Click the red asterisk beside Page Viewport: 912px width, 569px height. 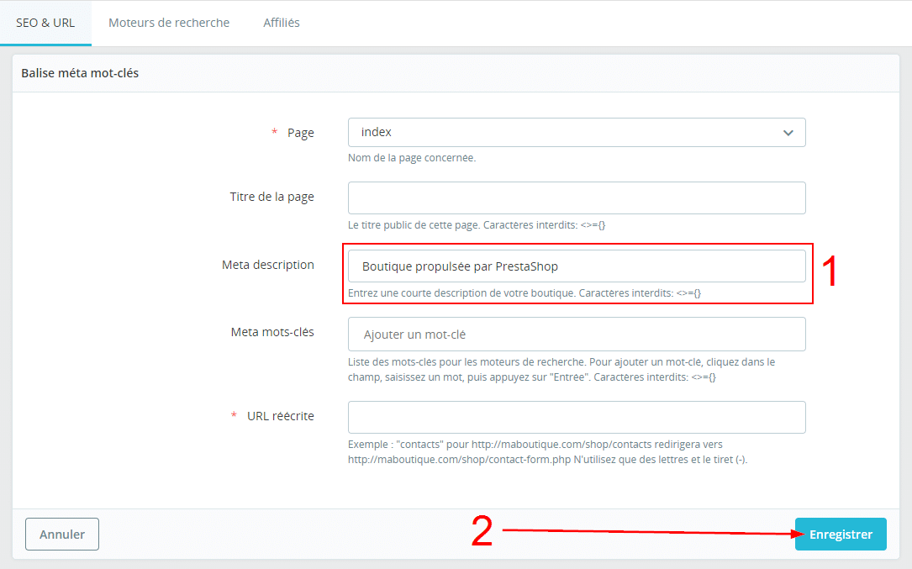coord(274,133)
